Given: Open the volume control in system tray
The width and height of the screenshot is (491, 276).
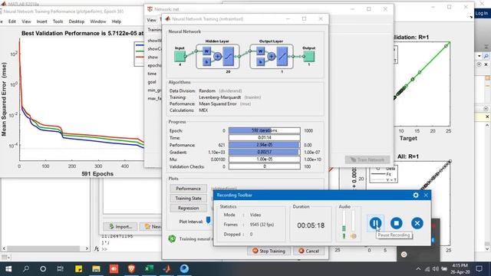Looking at the screenshot, I should tap(436, 269).
